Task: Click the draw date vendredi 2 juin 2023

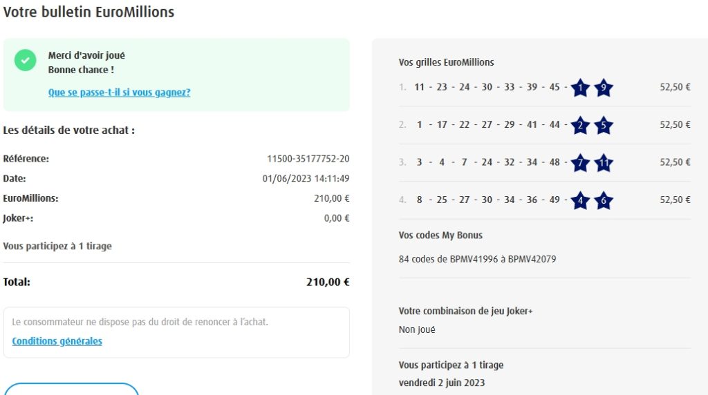Action: tap(442, 383)
